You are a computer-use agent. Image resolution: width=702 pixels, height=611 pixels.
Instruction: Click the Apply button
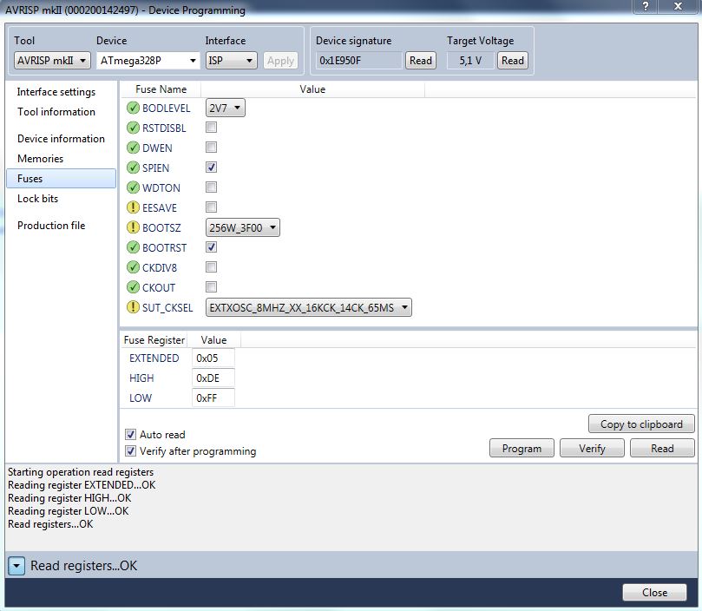tap(280, 61)
